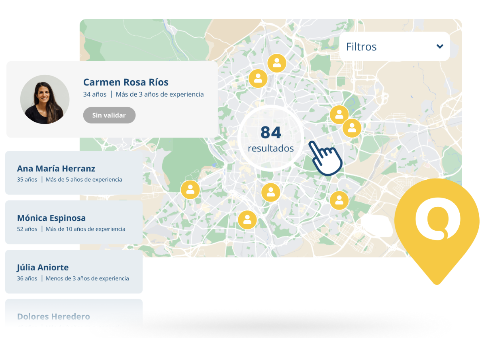The height and width of the screenshot is (338, 482).
Task: Open Carmen Rosa Ríos profile name
Action: (x=125, y=82)
